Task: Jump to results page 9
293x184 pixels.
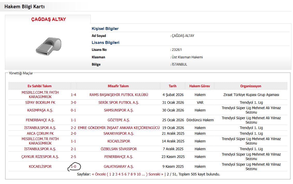Action: click(x=134, y=174)
